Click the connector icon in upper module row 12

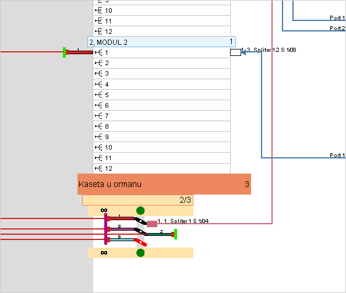(98, 31)
